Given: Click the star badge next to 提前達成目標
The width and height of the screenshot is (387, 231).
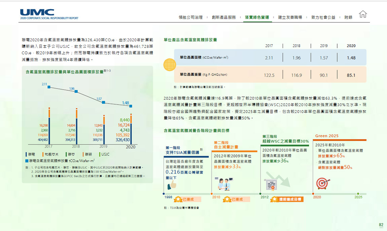Looking at the screenshot, I should click(274, 199).
